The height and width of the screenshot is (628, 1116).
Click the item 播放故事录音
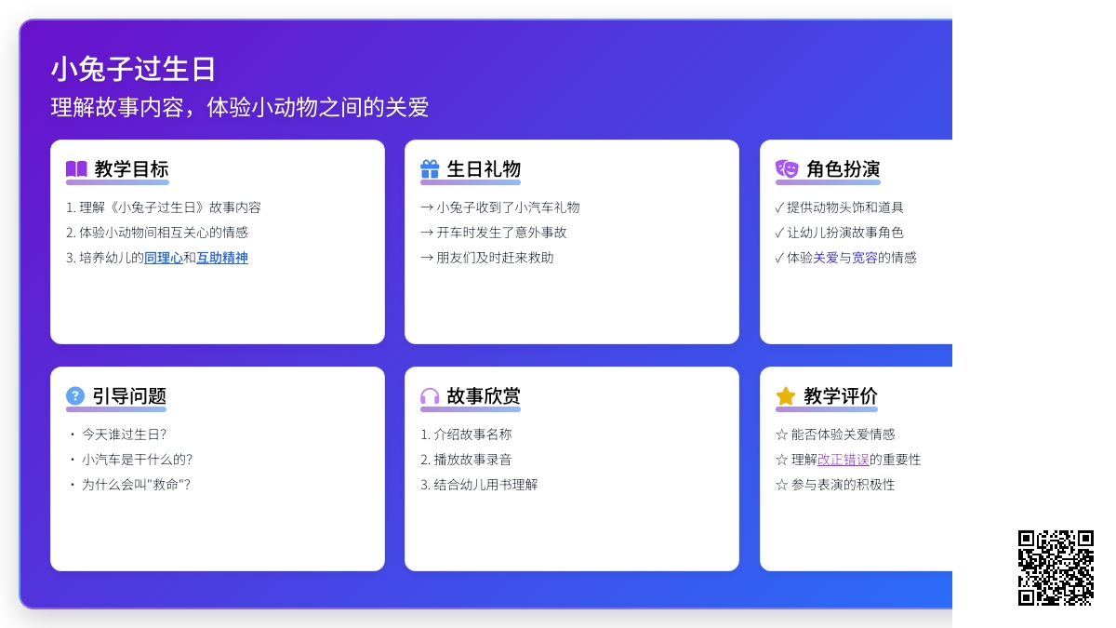point(472,460)
